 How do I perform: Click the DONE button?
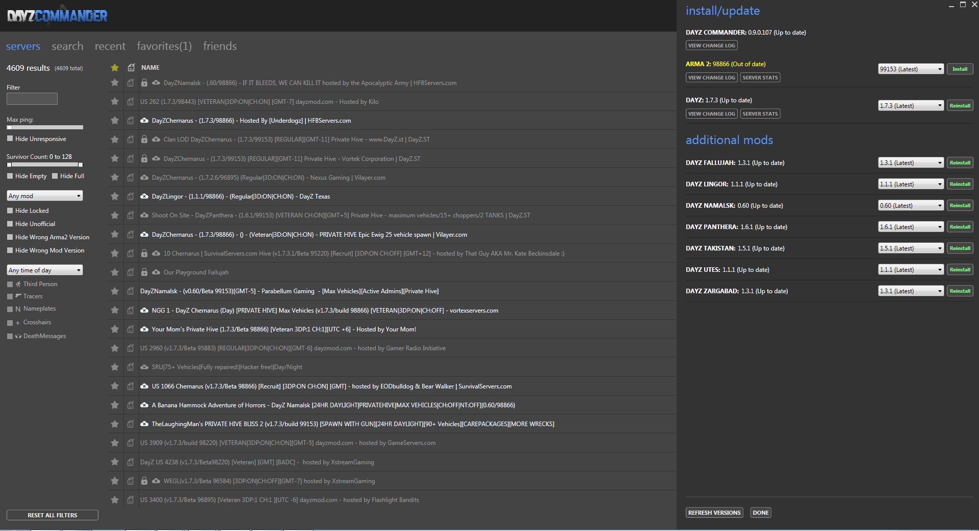760,513
